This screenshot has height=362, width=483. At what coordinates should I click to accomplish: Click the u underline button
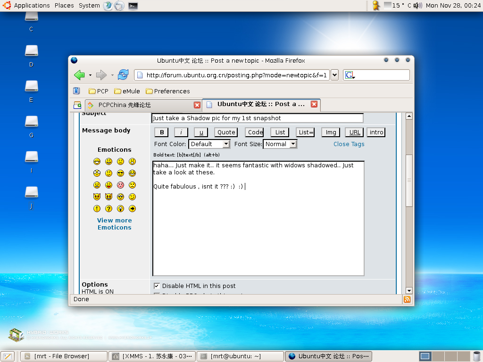coord(201,132)
